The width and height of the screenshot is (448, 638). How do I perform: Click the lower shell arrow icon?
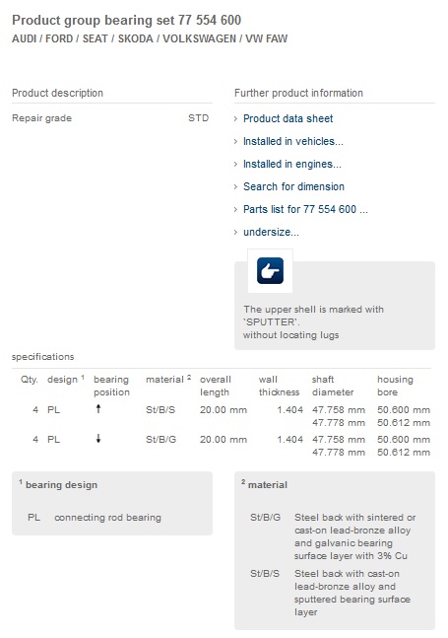click(98, 439)
